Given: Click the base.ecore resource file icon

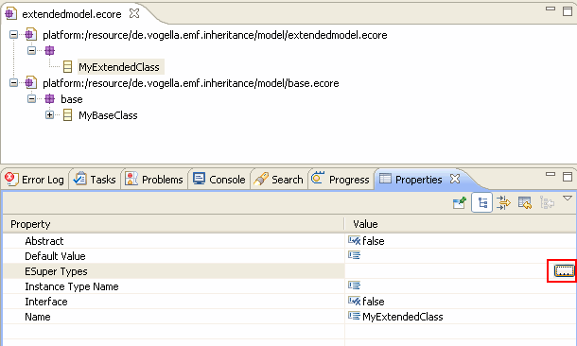Looking at the screenshot, I should pos(30,83).
